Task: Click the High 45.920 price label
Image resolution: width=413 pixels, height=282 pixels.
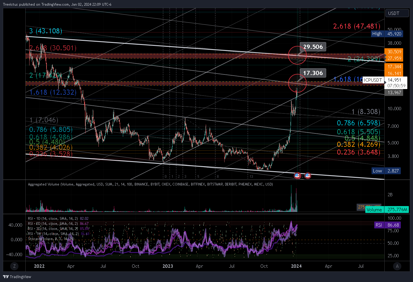Action: coord(387,34)
